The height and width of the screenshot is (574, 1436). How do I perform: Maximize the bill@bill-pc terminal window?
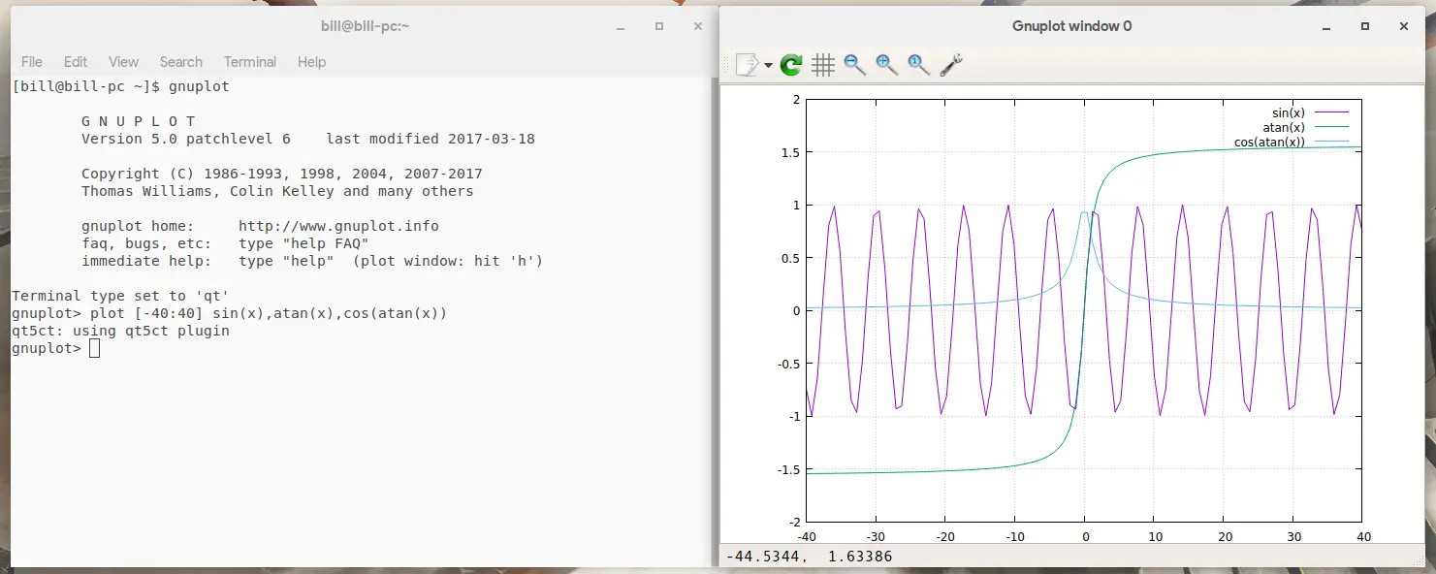coord(659,26)
